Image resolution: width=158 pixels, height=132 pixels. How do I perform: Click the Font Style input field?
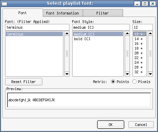coord(101,27)
